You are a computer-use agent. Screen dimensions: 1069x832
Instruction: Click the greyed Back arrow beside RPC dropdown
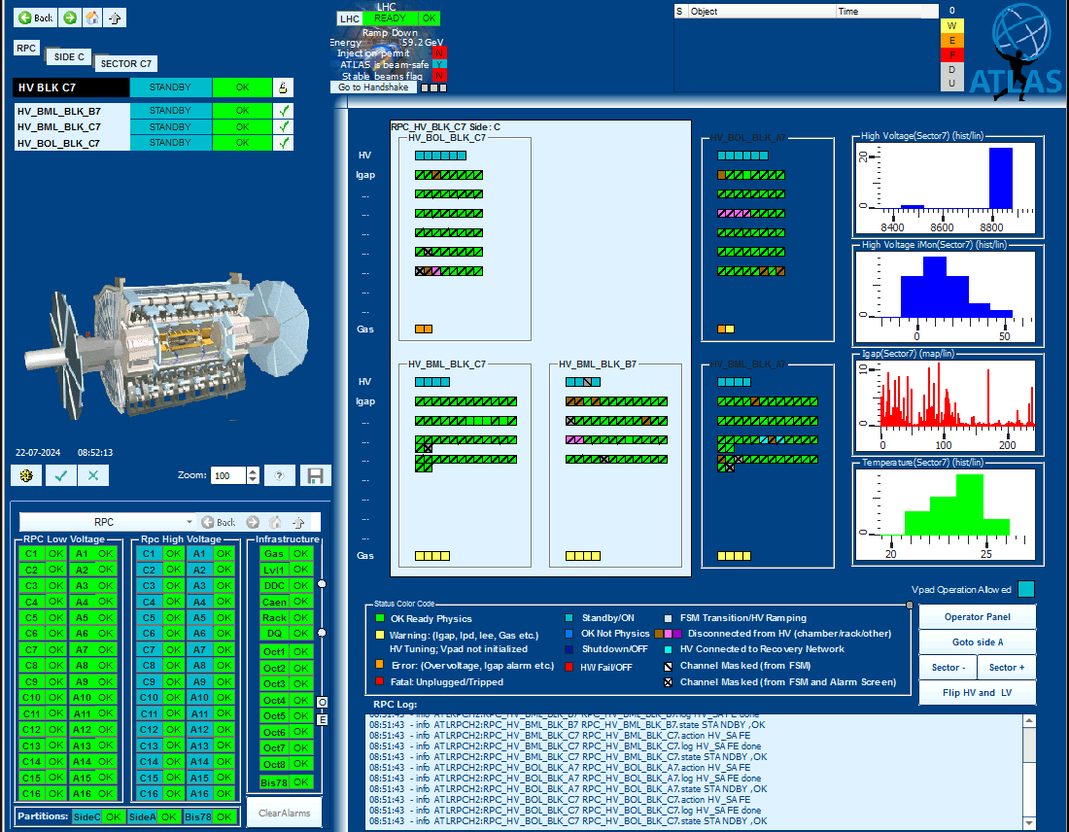coord(218,522)
